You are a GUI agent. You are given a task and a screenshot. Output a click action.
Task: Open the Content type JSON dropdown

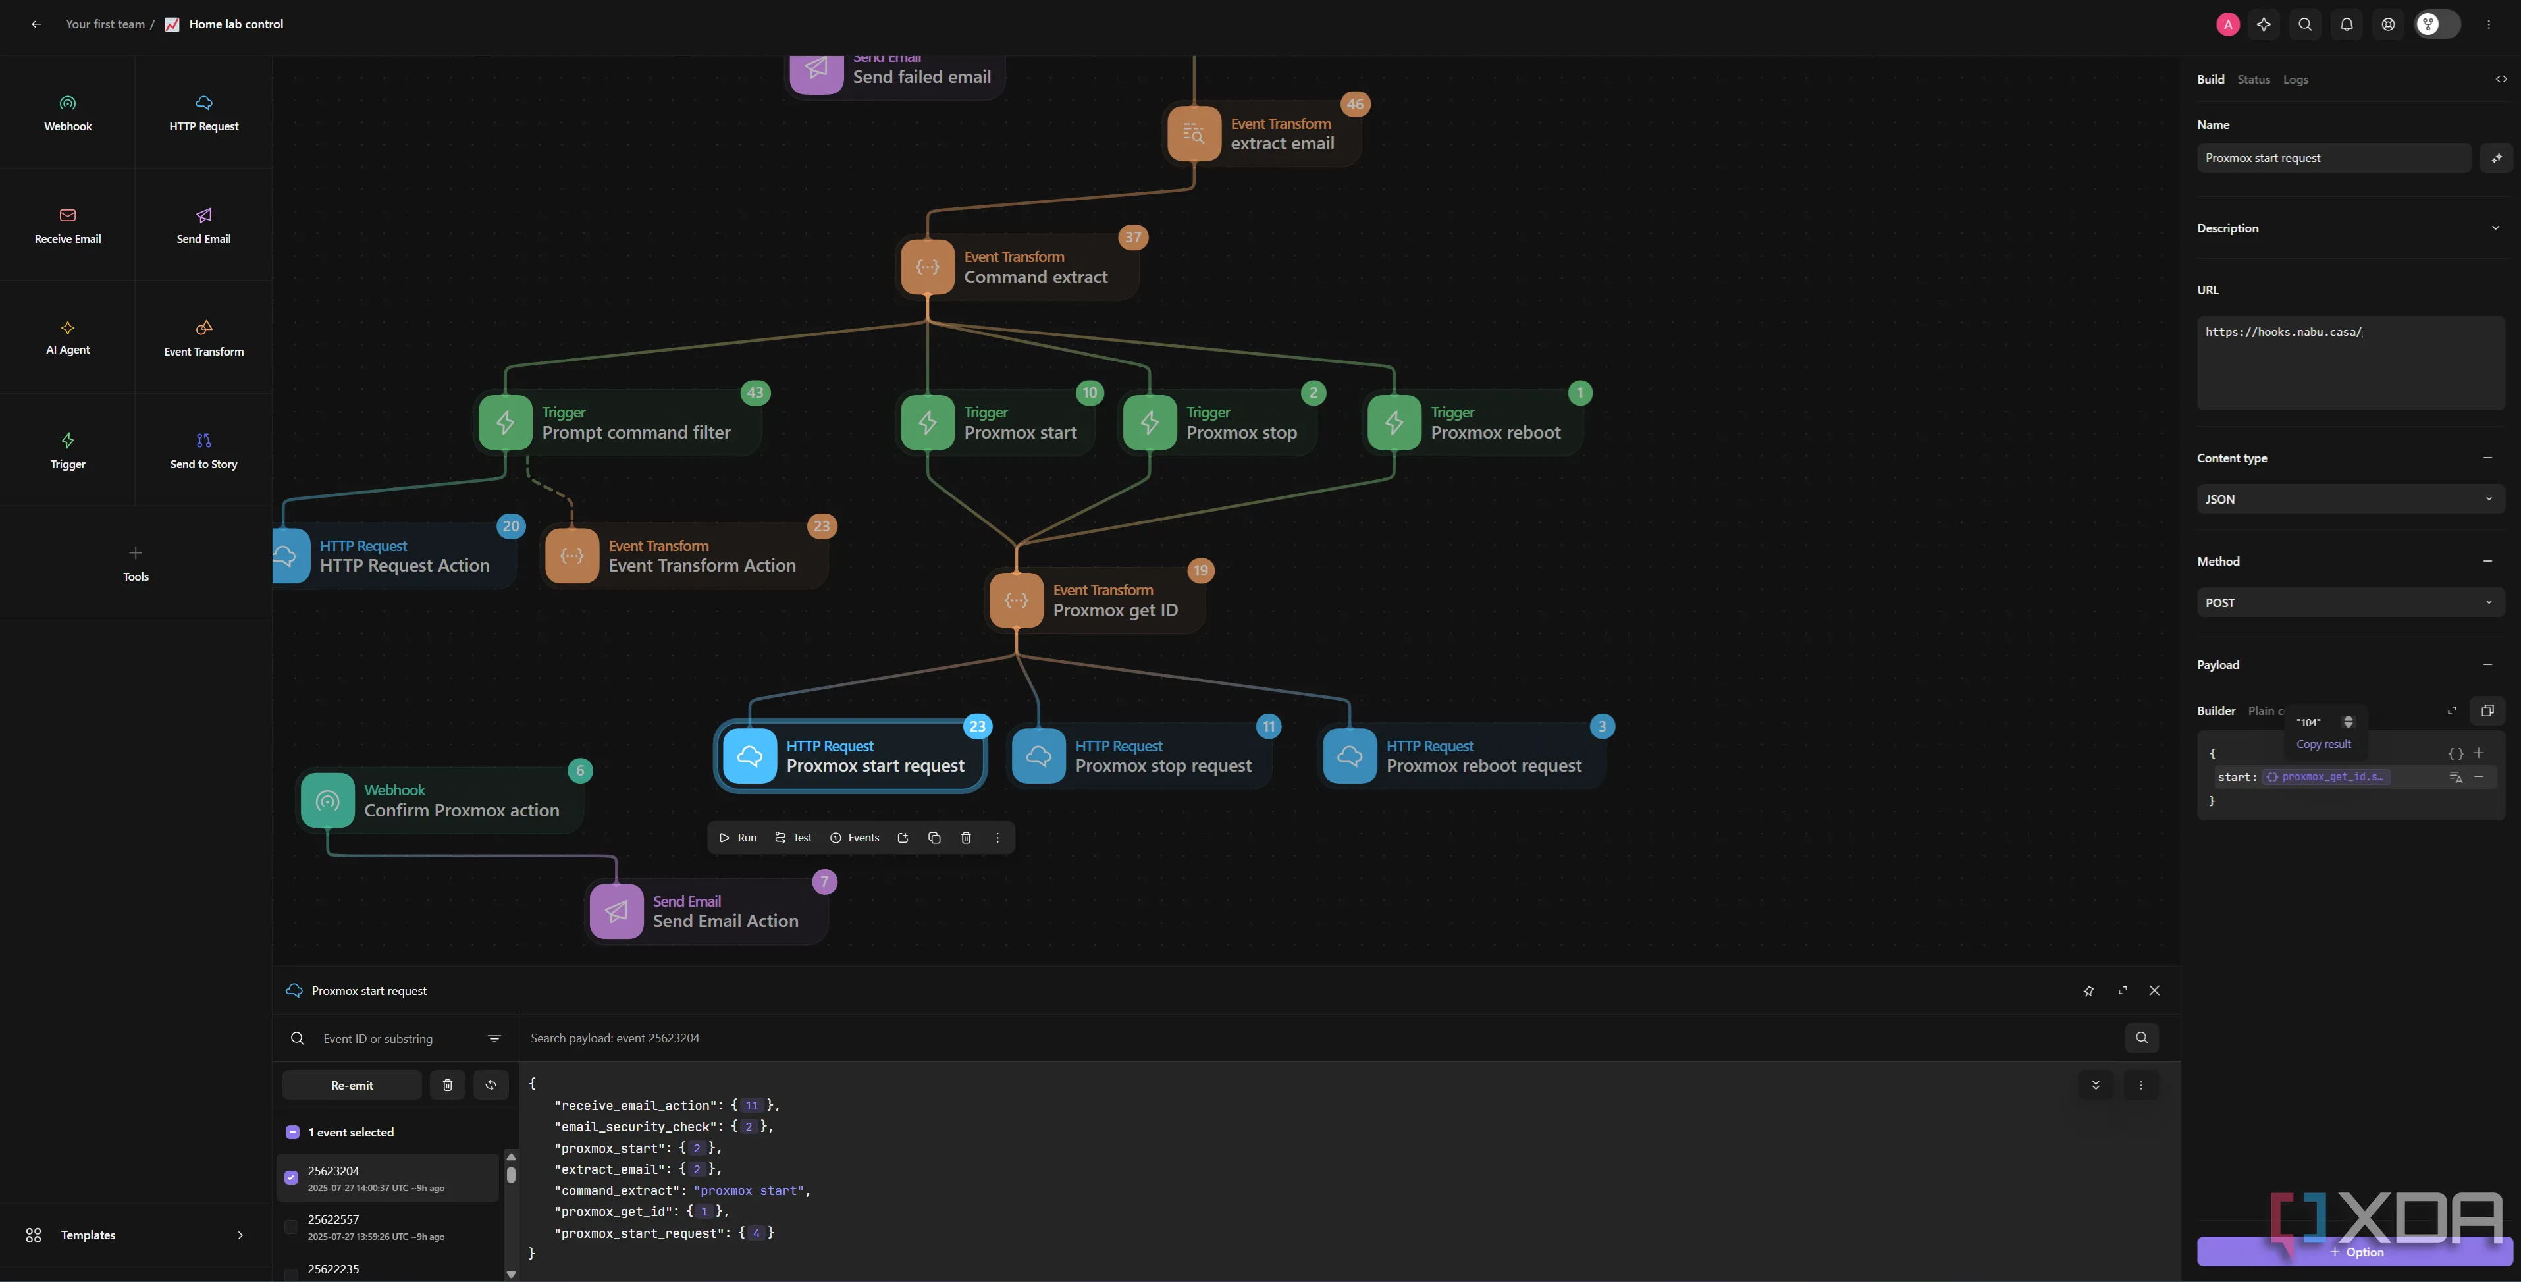(2349, 499)
